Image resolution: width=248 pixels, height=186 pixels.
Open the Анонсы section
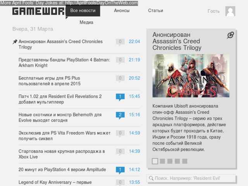click(122, 10)
